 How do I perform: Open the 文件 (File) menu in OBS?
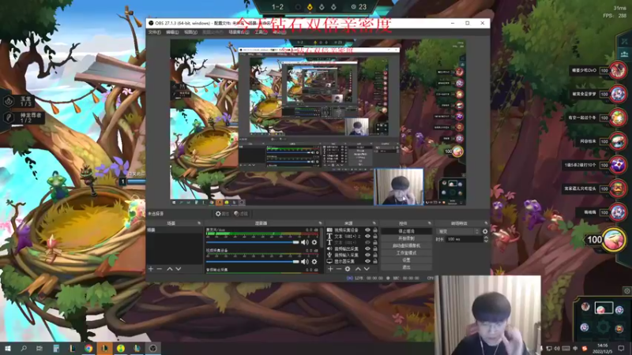click(154, 32)
